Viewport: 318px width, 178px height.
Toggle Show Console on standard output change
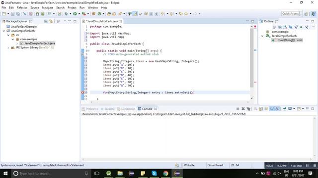click(272, 109)
